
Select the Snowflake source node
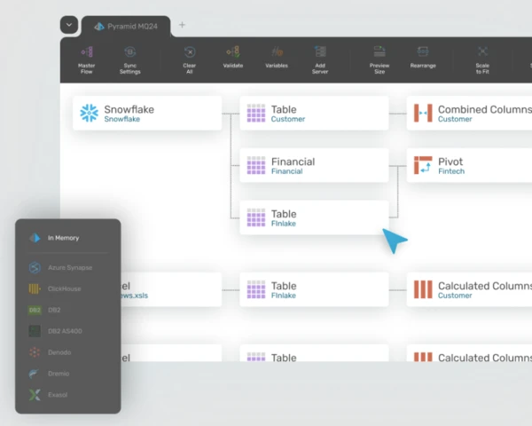pos(147,113)
